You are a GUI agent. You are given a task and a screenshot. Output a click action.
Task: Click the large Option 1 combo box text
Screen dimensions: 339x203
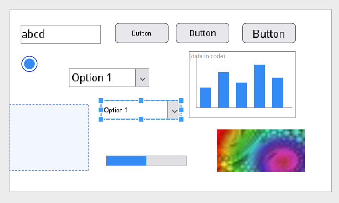(x=92, y=78)
